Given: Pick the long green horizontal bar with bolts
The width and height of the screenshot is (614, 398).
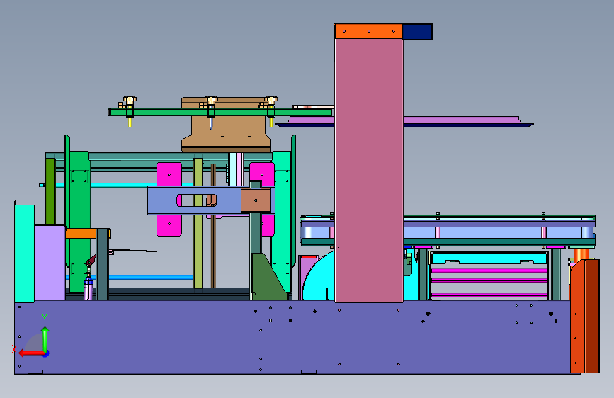Looking at the screenshot, I should (x=221, y=113).
